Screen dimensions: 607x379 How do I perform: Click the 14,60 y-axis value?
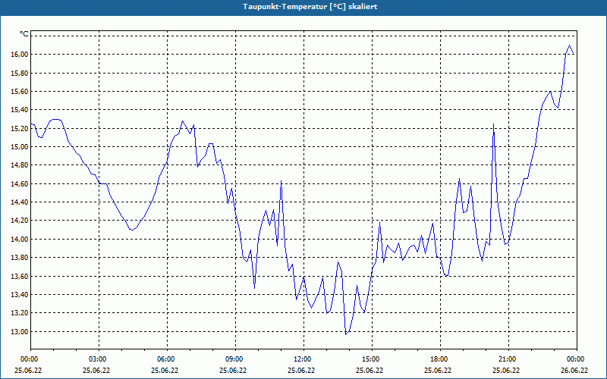coord(21,184)
